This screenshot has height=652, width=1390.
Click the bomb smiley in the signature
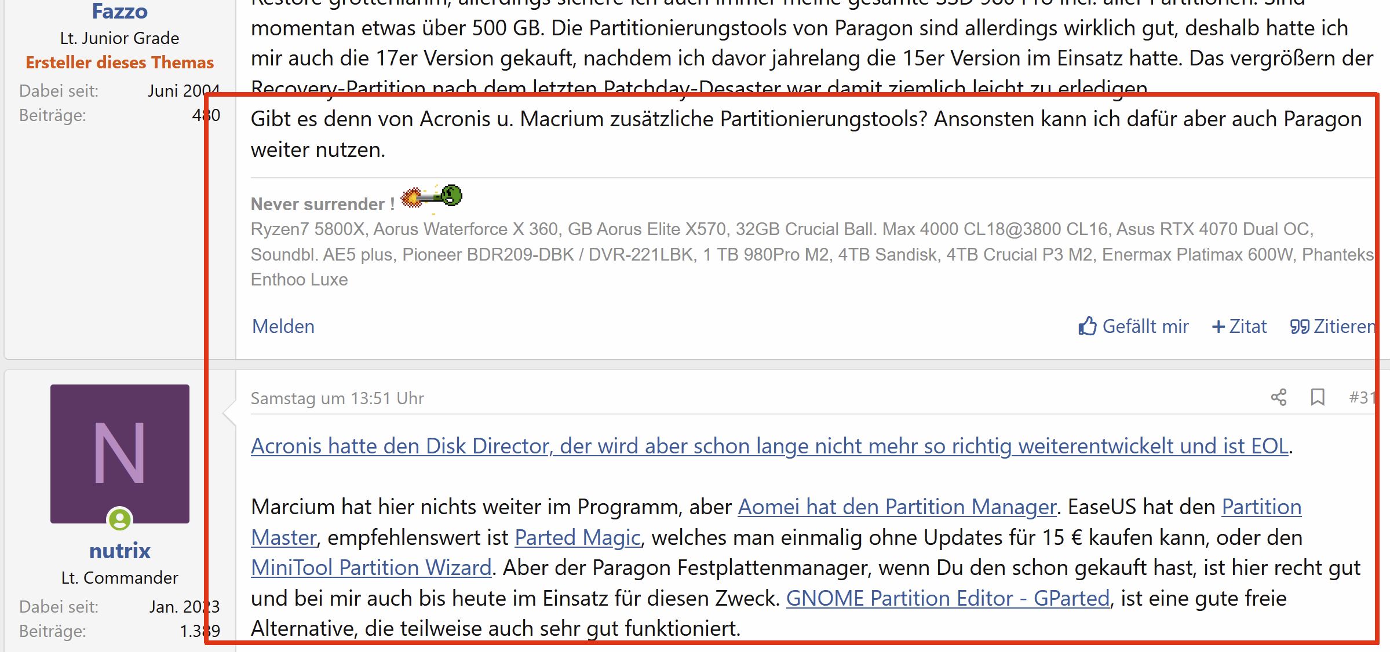432,197
